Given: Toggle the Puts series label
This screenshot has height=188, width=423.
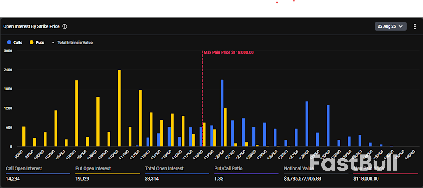Looking at the screenshot, I should point(40,43).
